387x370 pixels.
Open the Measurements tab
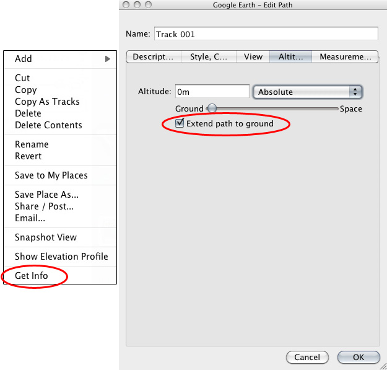(x=345, y=57)
